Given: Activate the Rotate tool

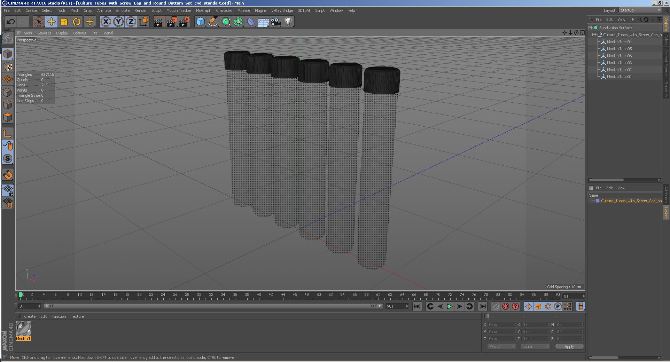Looking at the screenshot, I should tap(77, 22).
